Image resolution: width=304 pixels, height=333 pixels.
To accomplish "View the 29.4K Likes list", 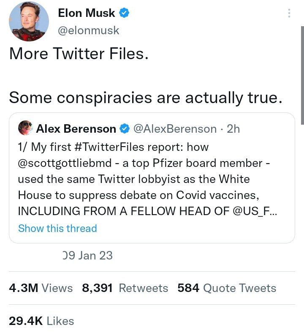I will pos(41,321).
